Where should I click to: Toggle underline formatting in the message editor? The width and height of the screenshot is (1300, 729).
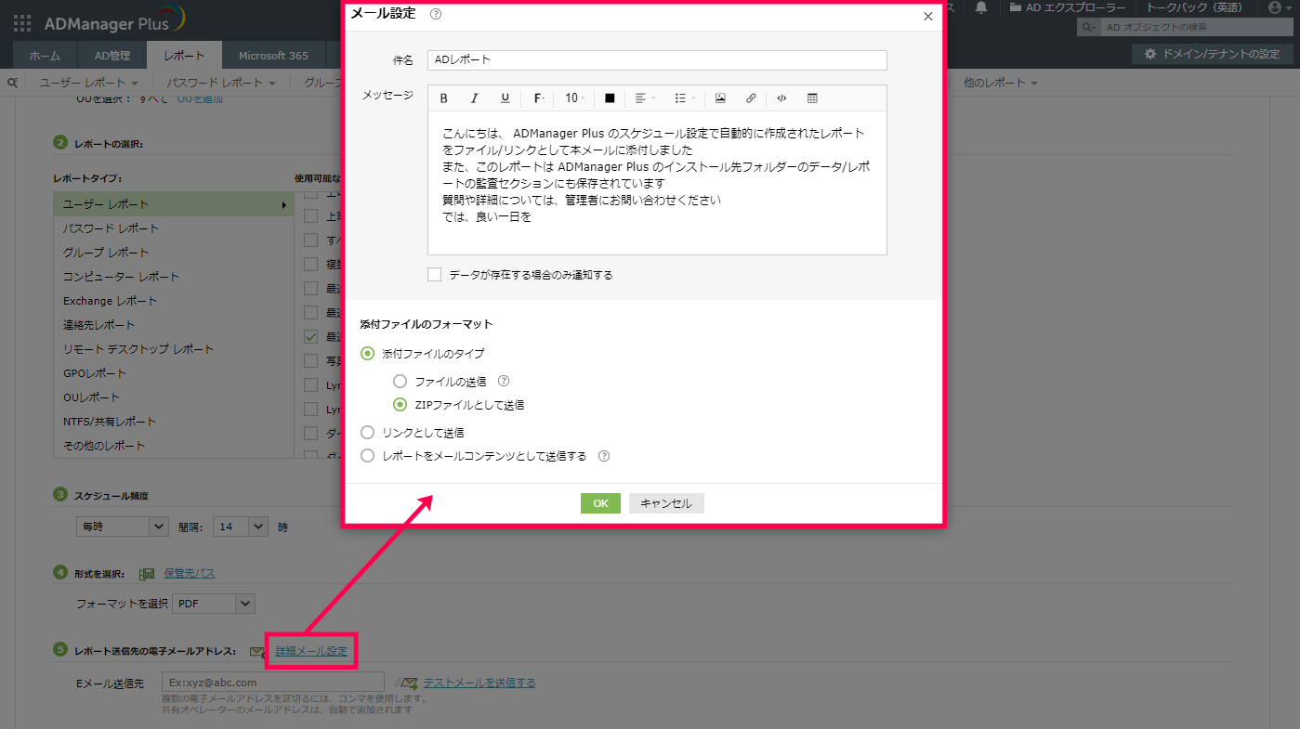[x=506, y=98]
